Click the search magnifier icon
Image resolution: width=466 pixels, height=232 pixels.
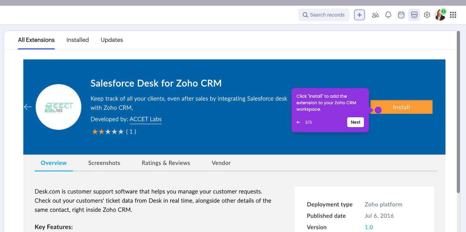(305, 15)
